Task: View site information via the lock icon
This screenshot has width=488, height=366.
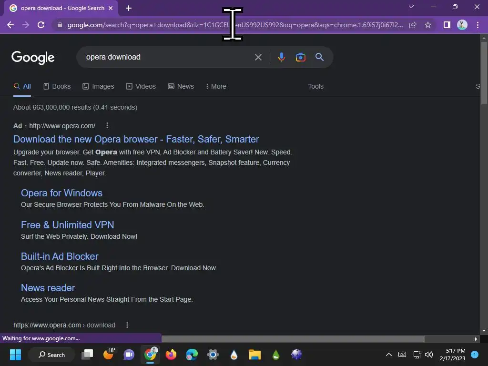Action: 60,25
